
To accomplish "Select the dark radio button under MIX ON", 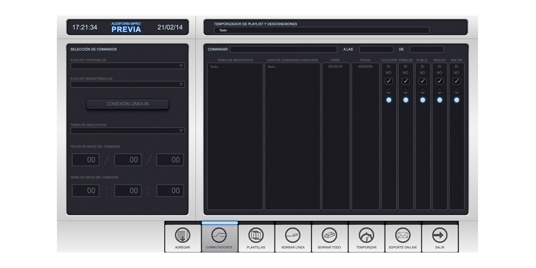I will (x=456, y=91).
